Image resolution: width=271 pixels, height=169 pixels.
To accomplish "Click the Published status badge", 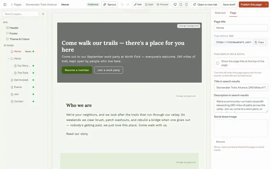I will [93, 5].
